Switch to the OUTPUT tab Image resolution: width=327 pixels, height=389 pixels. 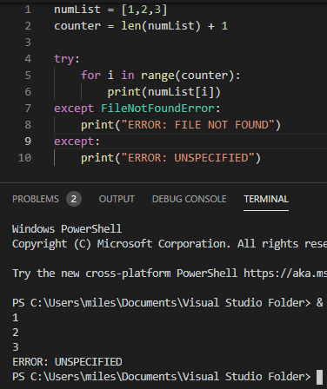point(117,199)
